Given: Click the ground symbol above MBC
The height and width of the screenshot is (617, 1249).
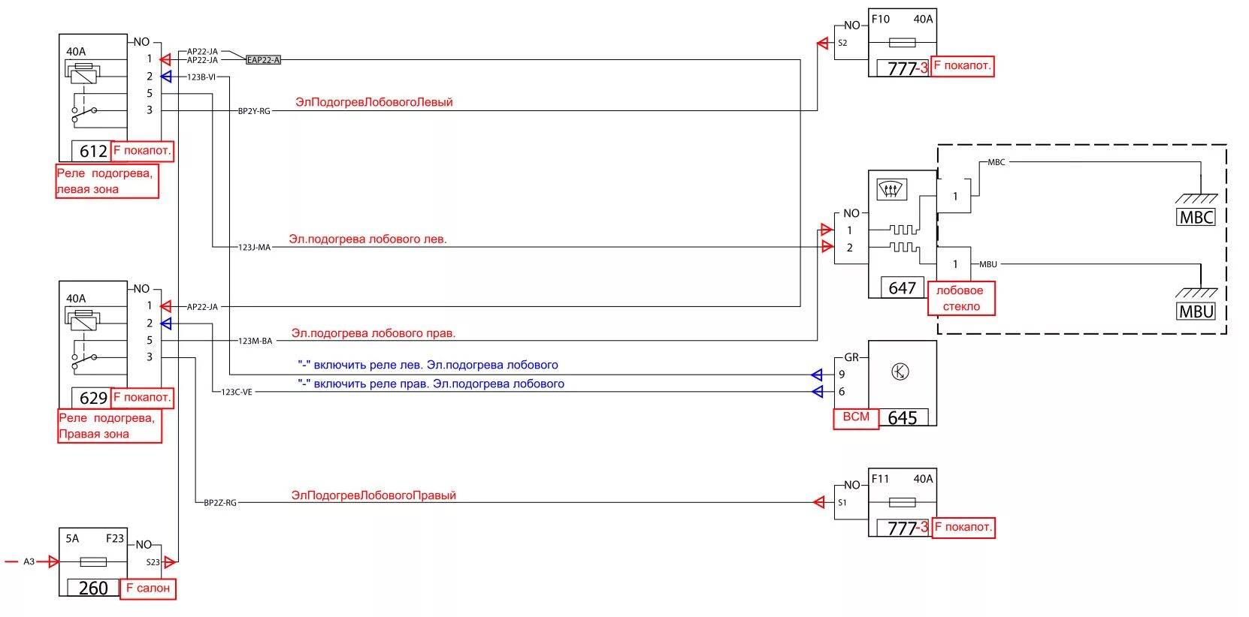Looking at the screenshot, I should pyautogui.click(x=1196, y=198).
